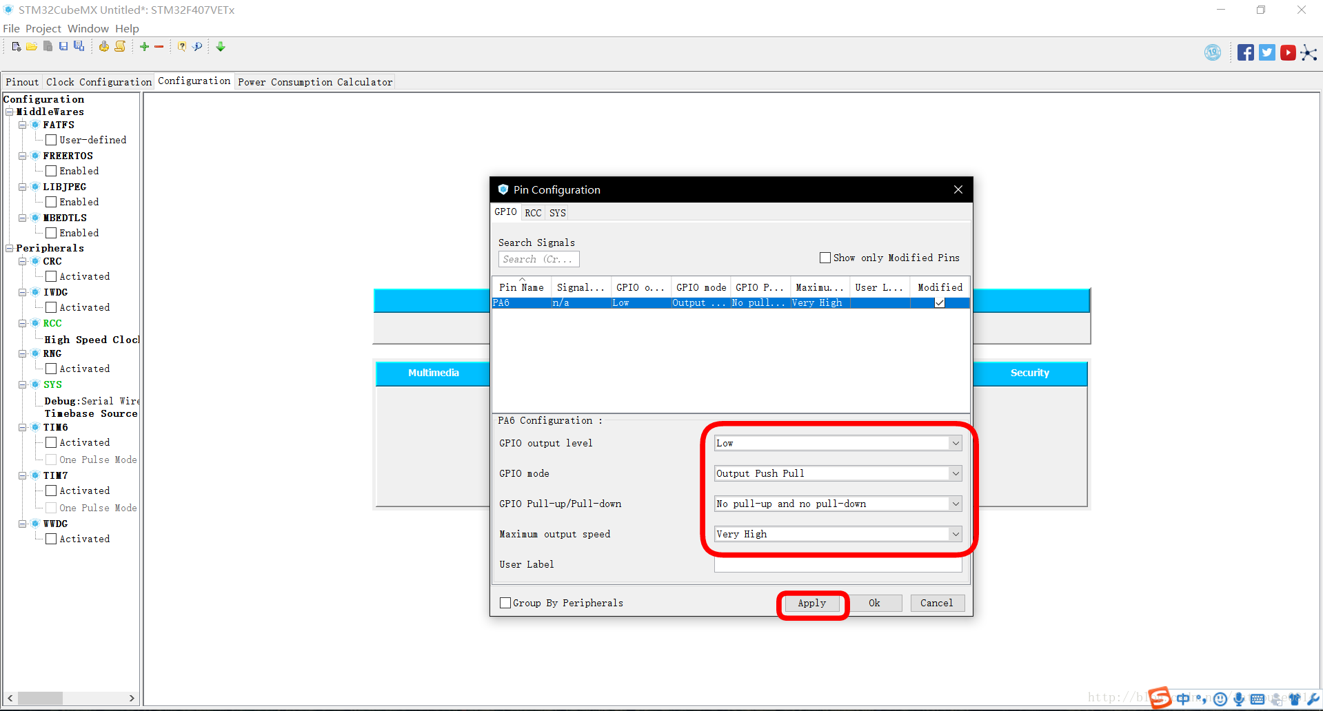
Task: Collapse the MiddleWares tree node
Action: [10, 112]
